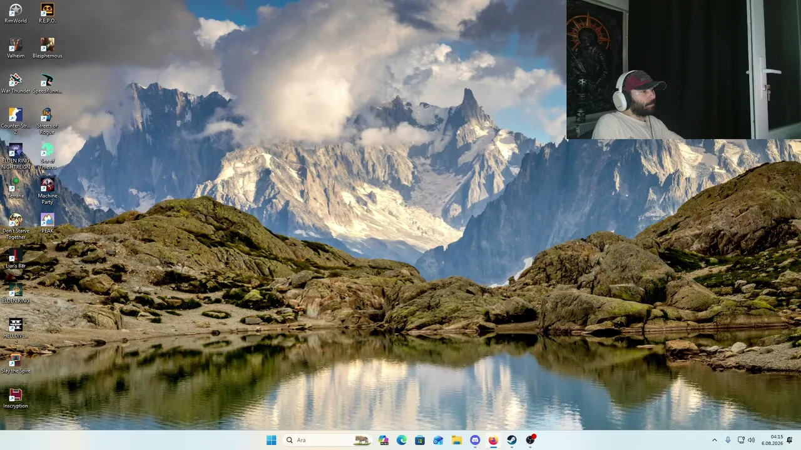Image resolution: width=801 pixels, height=450 pixels.
Task: Select the Slay the Spire shortcut
Action: (16, 363)
